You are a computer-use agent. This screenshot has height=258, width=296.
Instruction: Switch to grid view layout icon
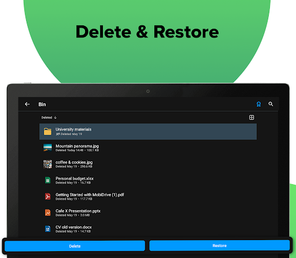(251, 117)
